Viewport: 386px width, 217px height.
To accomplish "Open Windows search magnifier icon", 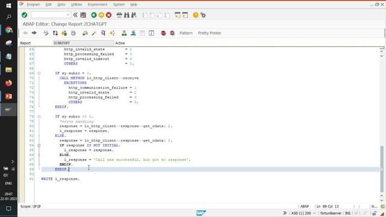I will tap(8, 17).
